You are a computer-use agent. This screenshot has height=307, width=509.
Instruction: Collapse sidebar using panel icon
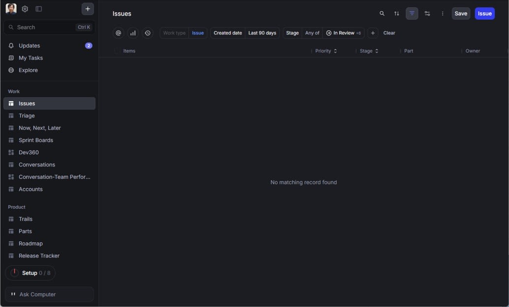click(38, 9)
